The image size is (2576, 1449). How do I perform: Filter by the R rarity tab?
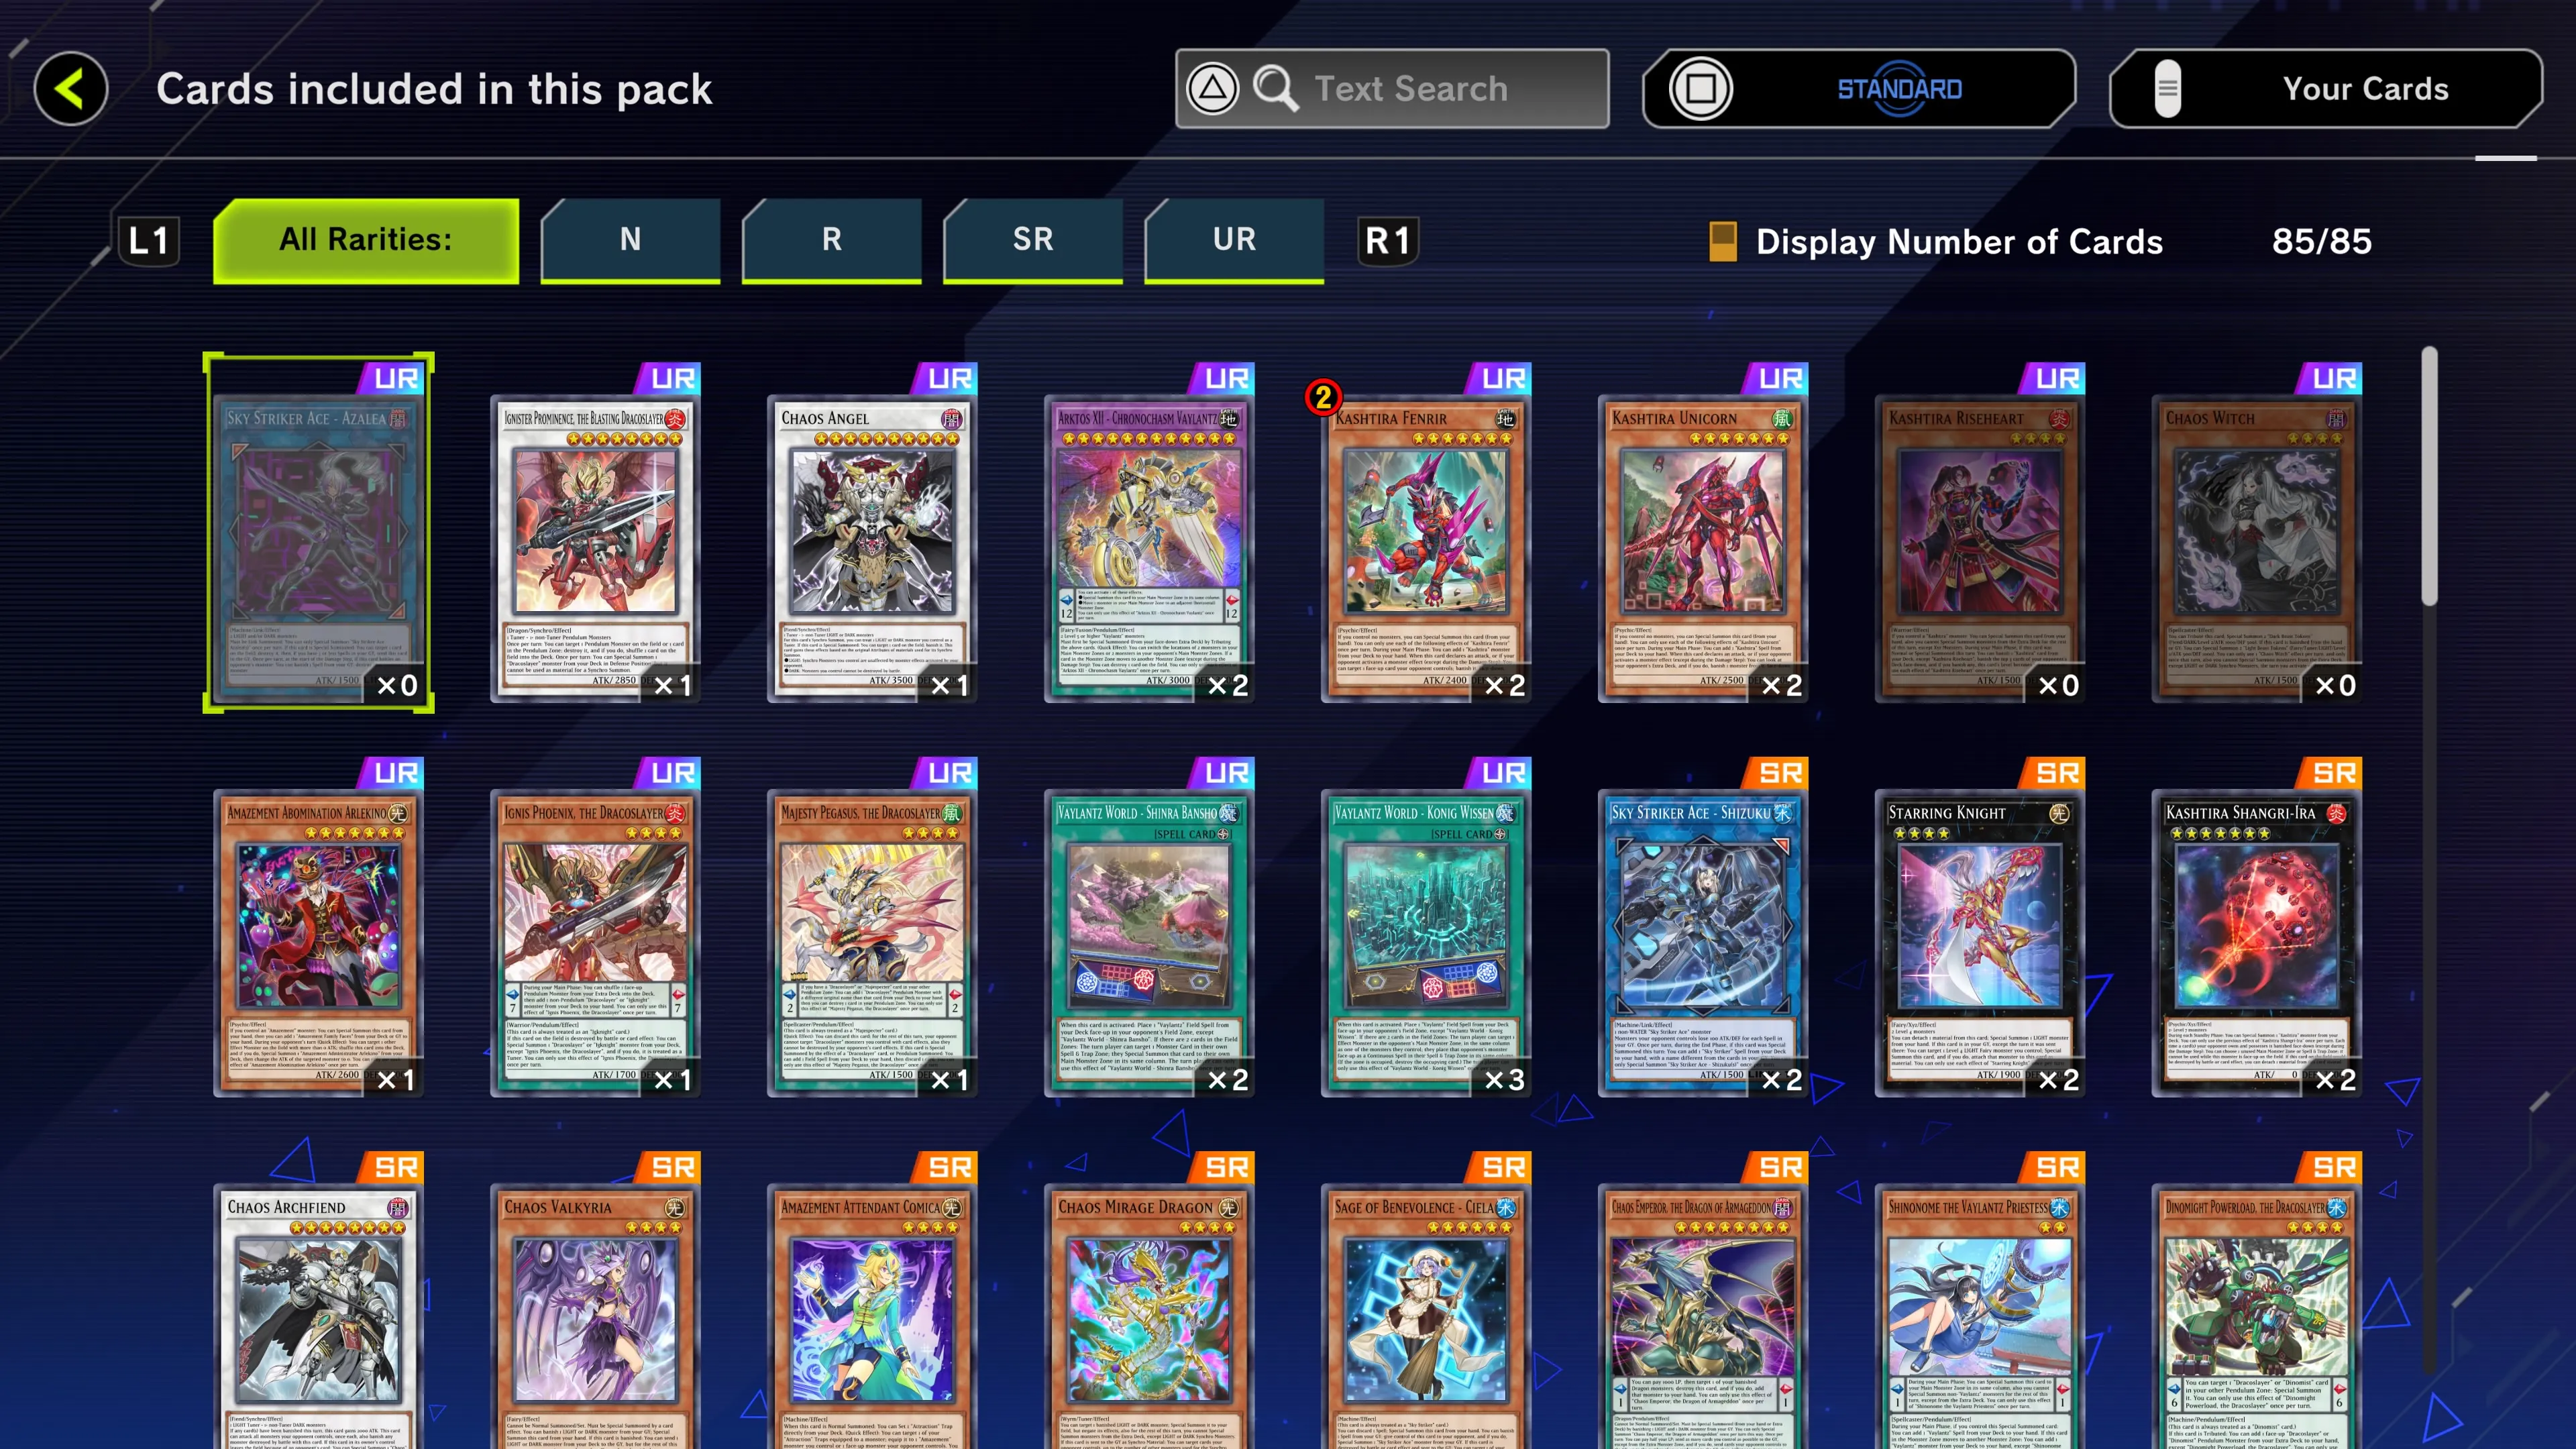(831, 240)
